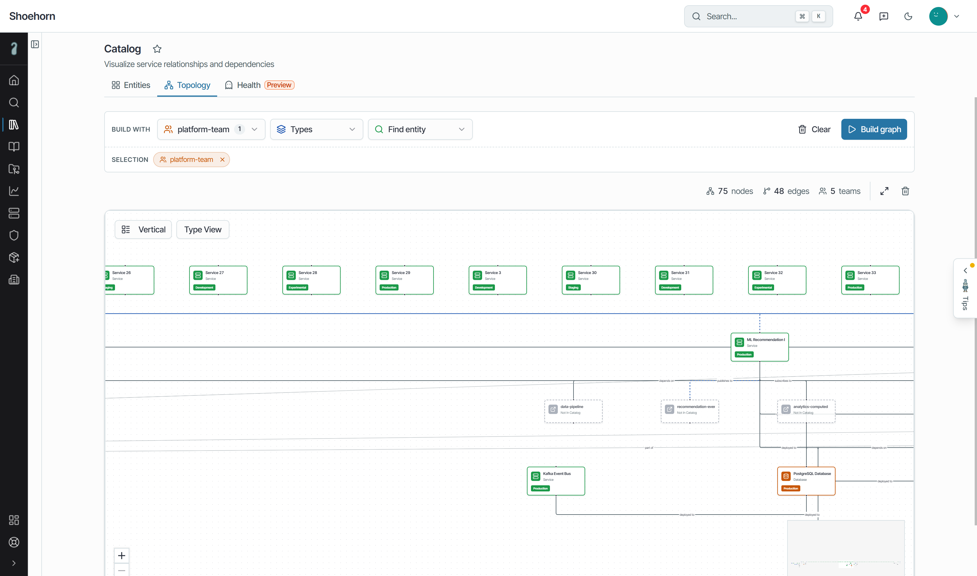The height and width of the screenshot is (576, 977).
Task: Click the "subscribes to" edge label
Action: tap(783, 381)
